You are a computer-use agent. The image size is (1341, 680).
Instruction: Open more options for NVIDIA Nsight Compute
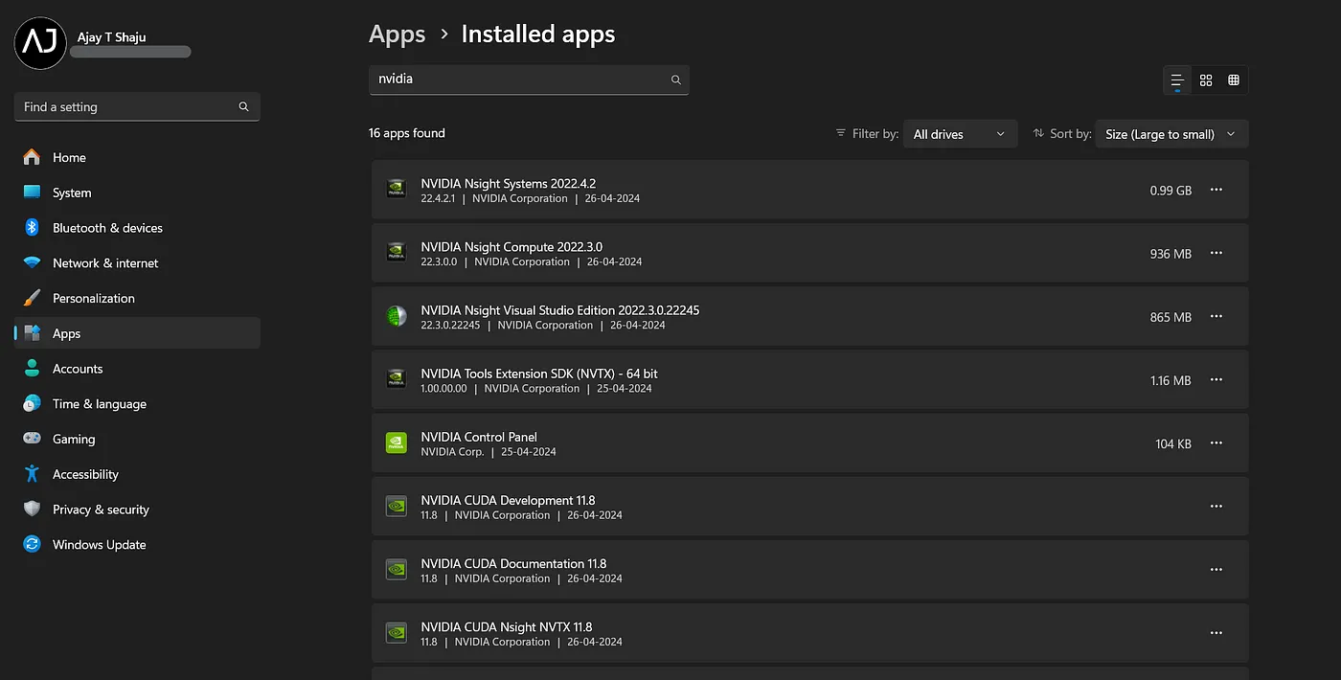(x=1216, y=253)
